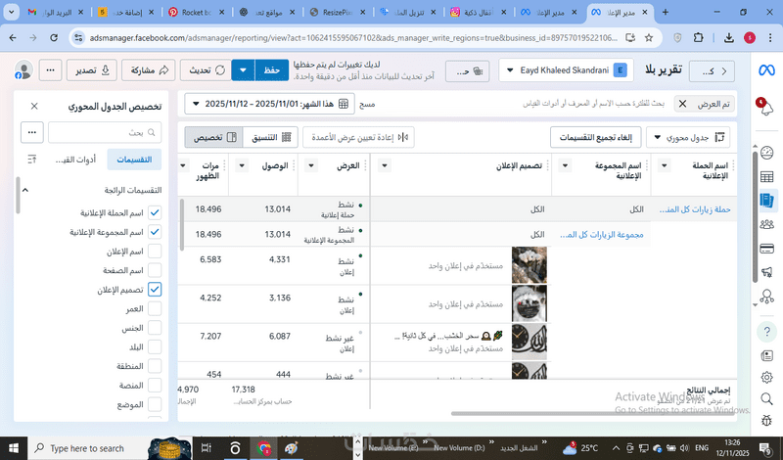Click إلغاء تجميع التقسيمات button
This screenshot has width=783, height=460.
pos(595,137)
